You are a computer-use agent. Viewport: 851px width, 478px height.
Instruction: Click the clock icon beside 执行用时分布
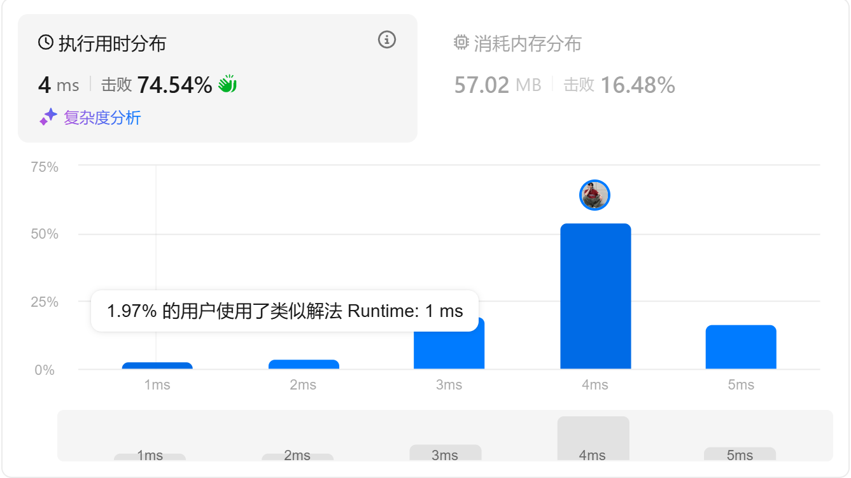(46, 43)
